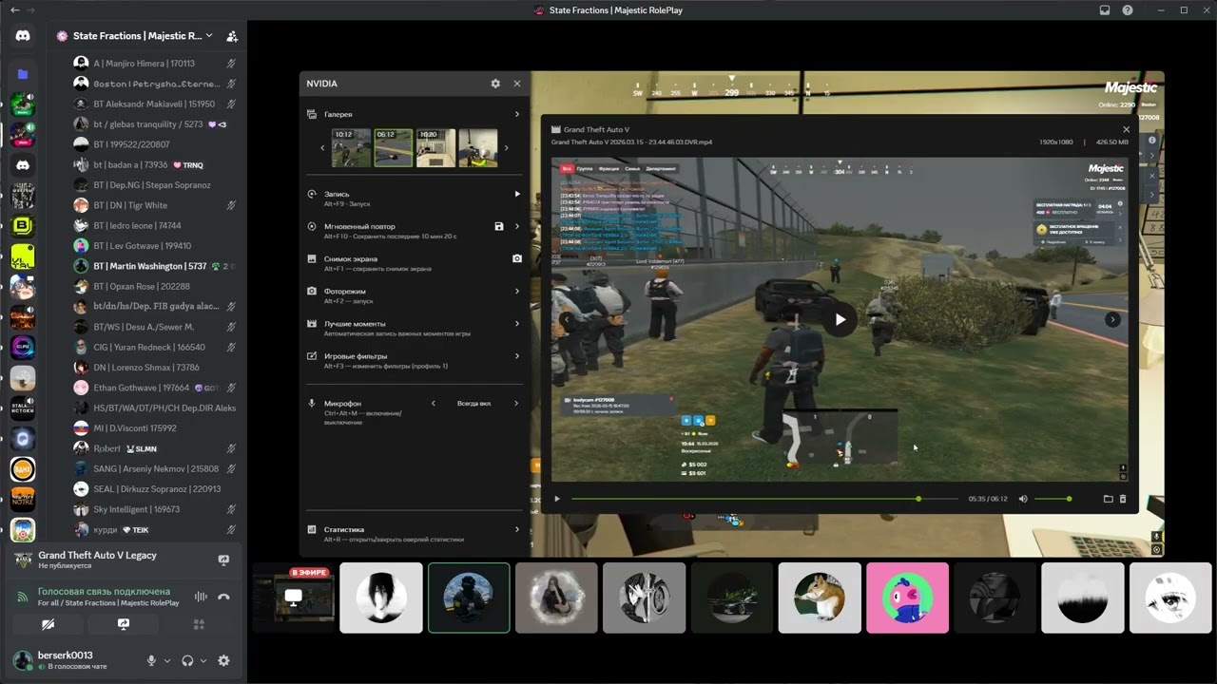Open video file location folder icon
This screenshot has height=684, width=1217.
pyautogui.click(x=1108, y=499)
